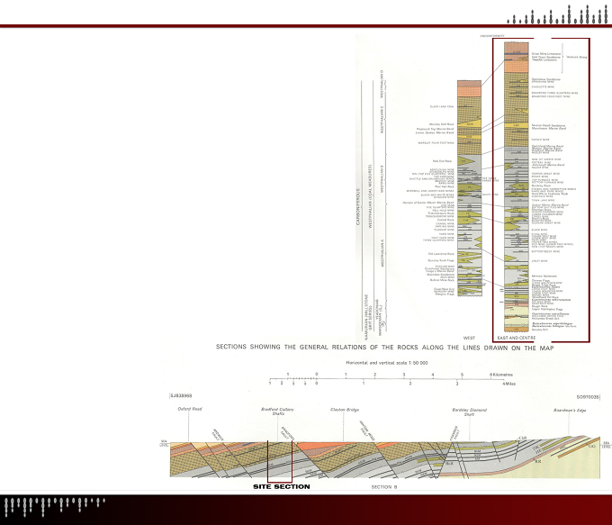Click the Black Lane Coal label
The image size is (612, 525).
pyautogui.click(x=442, y=106)
